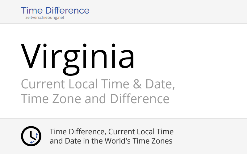247x154 pixels.
Task: Click the footer line mentioning World's Time Zones
Action: coord(111,141)
